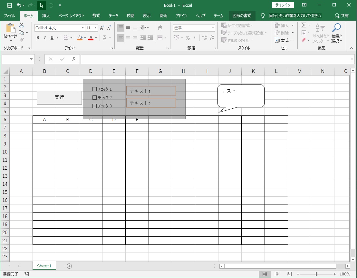
Task: Switch to the 数式 tab
Action: pyautogui.click(x=96, y=16)
